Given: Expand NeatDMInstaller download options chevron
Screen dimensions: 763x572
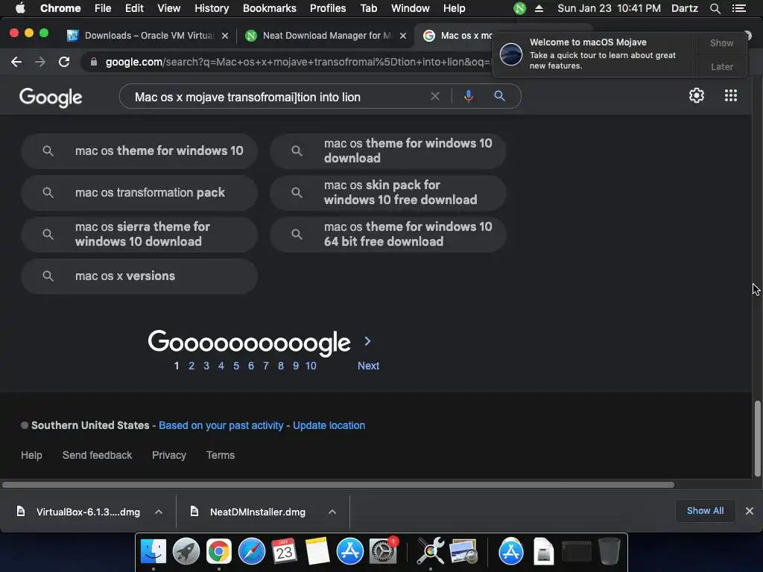Looking at the screenshot, I should tap(332, 512).
